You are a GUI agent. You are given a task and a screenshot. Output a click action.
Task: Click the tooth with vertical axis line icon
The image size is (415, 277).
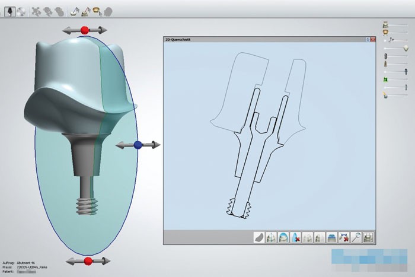pos(271,237)
